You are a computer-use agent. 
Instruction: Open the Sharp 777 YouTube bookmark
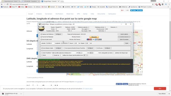[13, 7]
